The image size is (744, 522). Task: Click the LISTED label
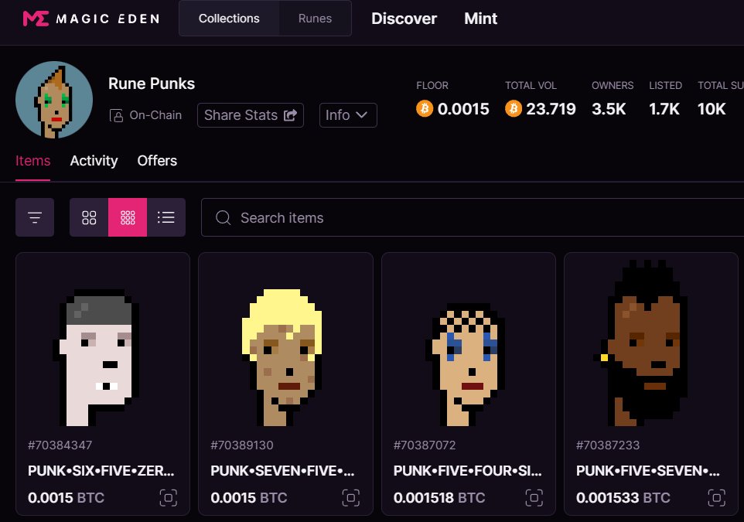[x=666, y=85]
